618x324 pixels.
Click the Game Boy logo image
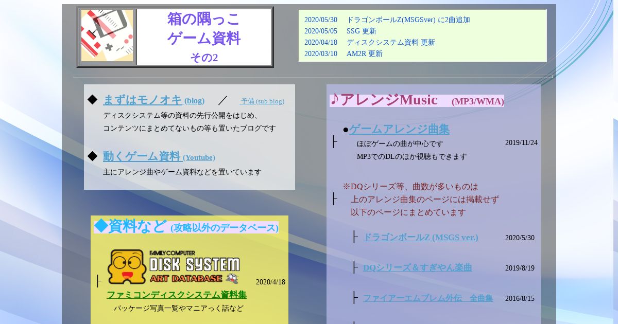(107, 36)
